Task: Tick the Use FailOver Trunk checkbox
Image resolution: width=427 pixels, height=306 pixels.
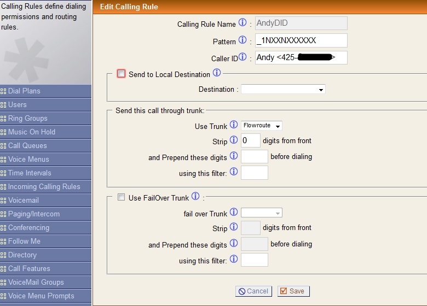Action: click(121, 197)
